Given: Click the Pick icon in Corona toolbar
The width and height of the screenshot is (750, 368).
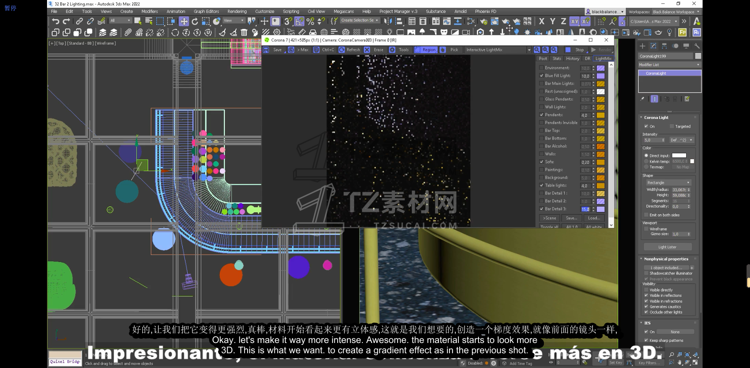Looking at the screenshot, I should coord(443,50).
